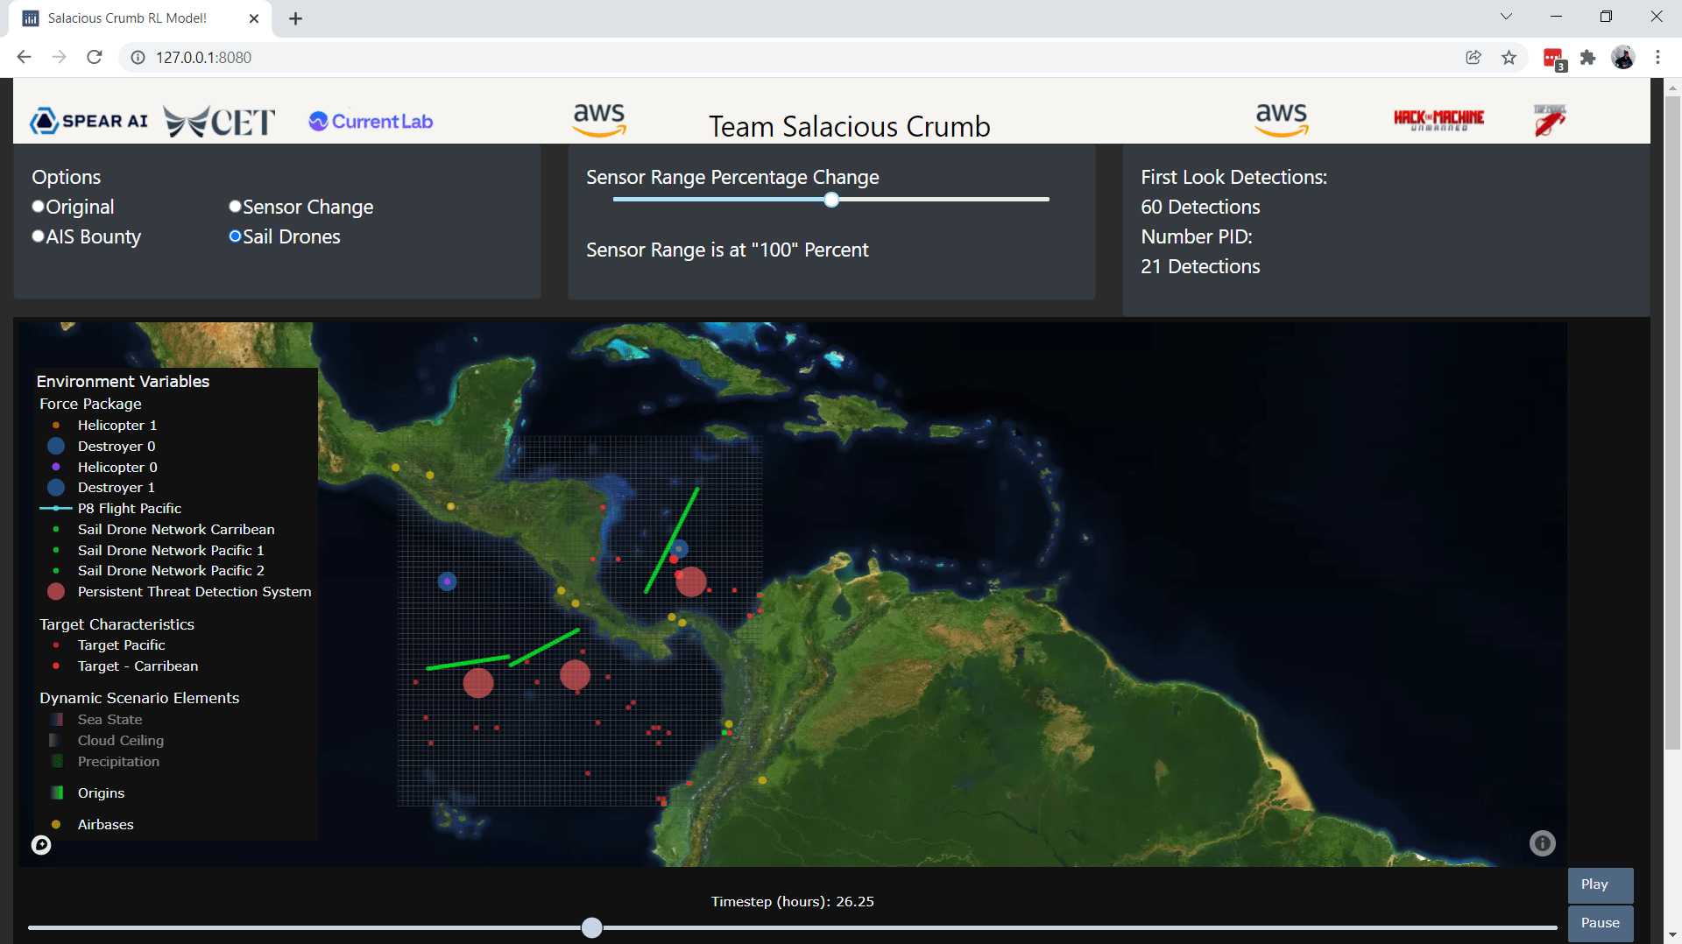
Task: Select the AIS Bounty radio option
Action: tap(38, 236)
